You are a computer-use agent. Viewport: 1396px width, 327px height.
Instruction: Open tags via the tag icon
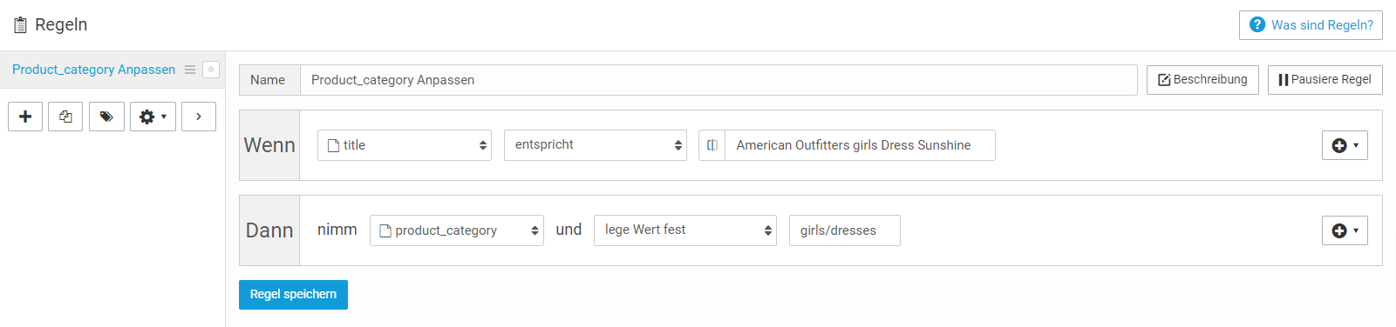(x=106, y=117)
